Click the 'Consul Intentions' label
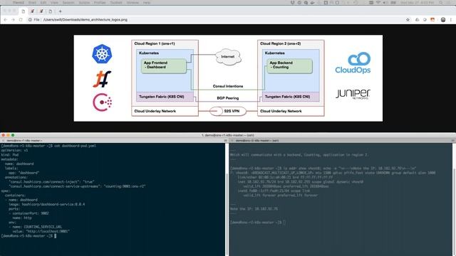Screen dimensions: 456x256 coord(228,86)
